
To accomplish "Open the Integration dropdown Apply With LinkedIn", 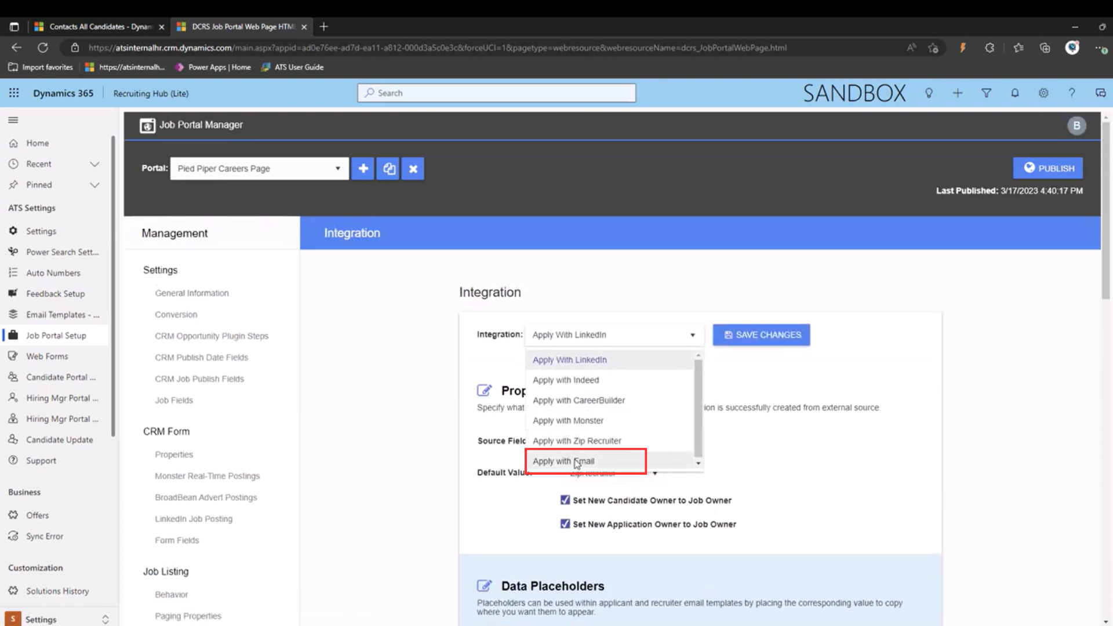I will click(x=614, y=335).
